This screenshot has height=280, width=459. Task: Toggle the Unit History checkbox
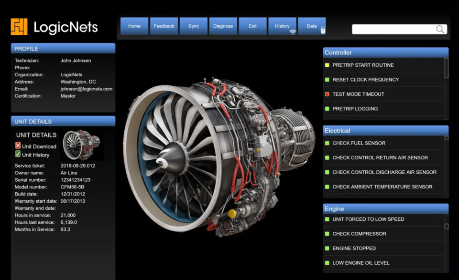click(18, 154)
